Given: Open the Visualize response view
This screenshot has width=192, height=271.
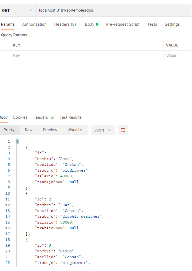Looking at the screenshot, I should 75,130.
